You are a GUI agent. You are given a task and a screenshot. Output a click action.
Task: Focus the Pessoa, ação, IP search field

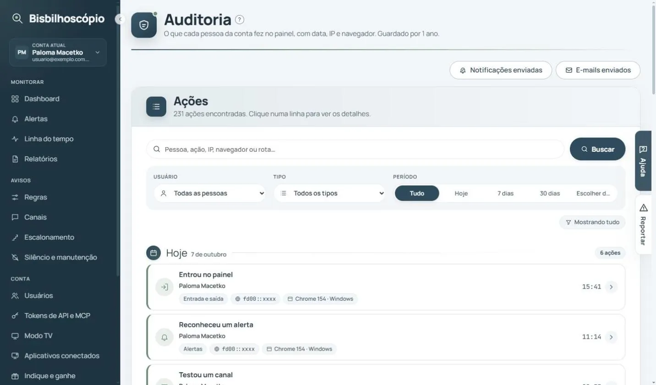coord(355,149)
